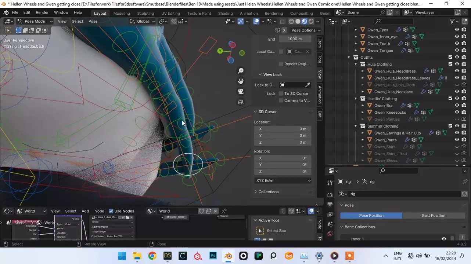This screenshot has width=471, height=264.
Task: Click the Select Box tool icon
Action: click(x=260, y=231)
